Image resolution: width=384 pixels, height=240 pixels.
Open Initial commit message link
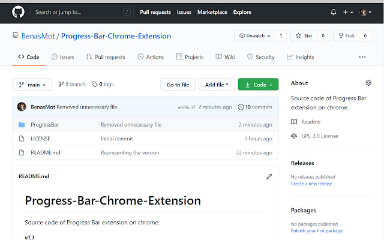click(x=117, y=139)
